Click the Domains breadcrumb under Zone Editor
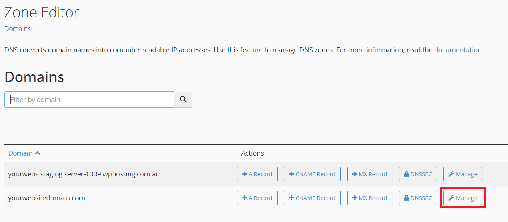The image size is (508, 222). (x=17, y=29)
